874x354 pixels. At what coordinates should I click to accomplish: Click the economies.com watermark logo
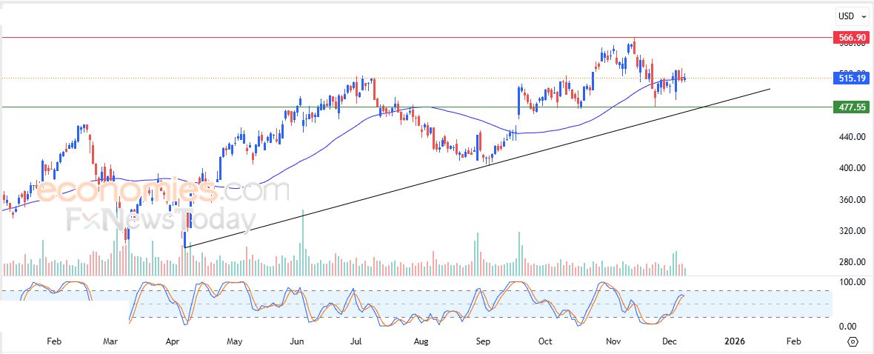(163, 193)
